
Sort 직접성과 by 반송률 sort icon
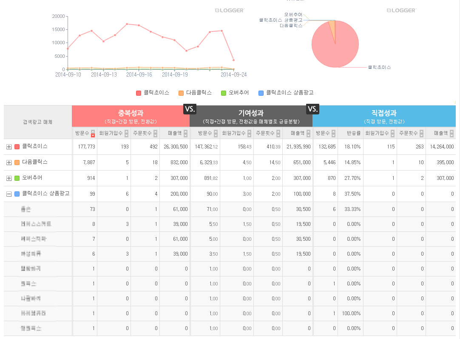359,134
